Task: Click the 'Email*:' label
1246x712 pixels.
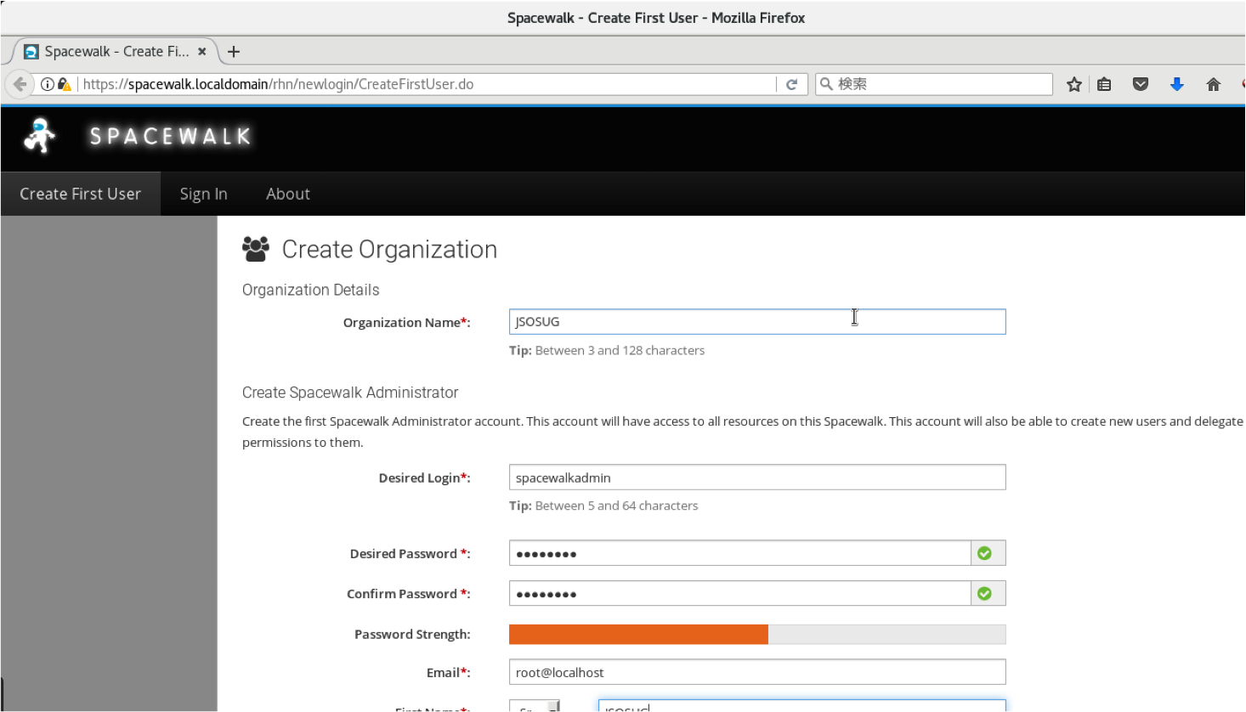Action: (x=448, y=673)
